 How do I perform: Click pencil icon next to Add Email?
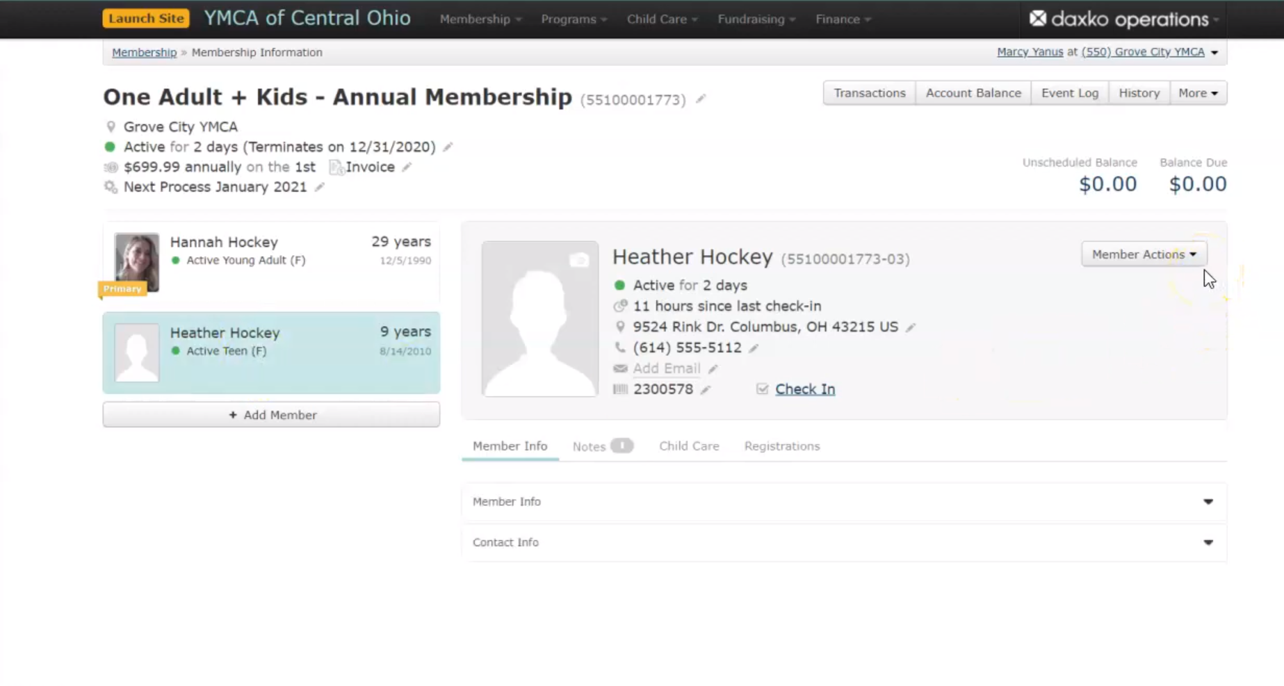pyautogui.click(x=713, y=369)
